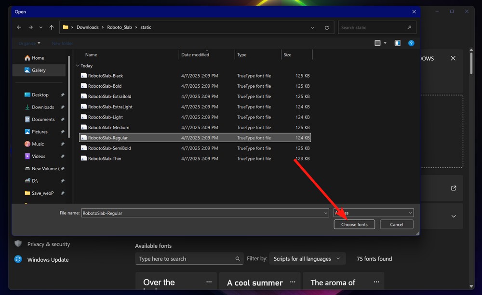Image resolution: width=482 pixels, height=295 pixels.
Task: Go forward using the right arrow
Action: (30, 27)
